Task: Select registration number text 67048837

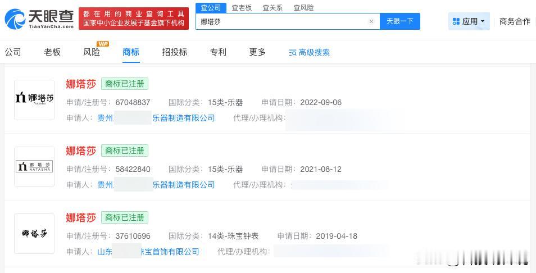Action: point(133,102)
